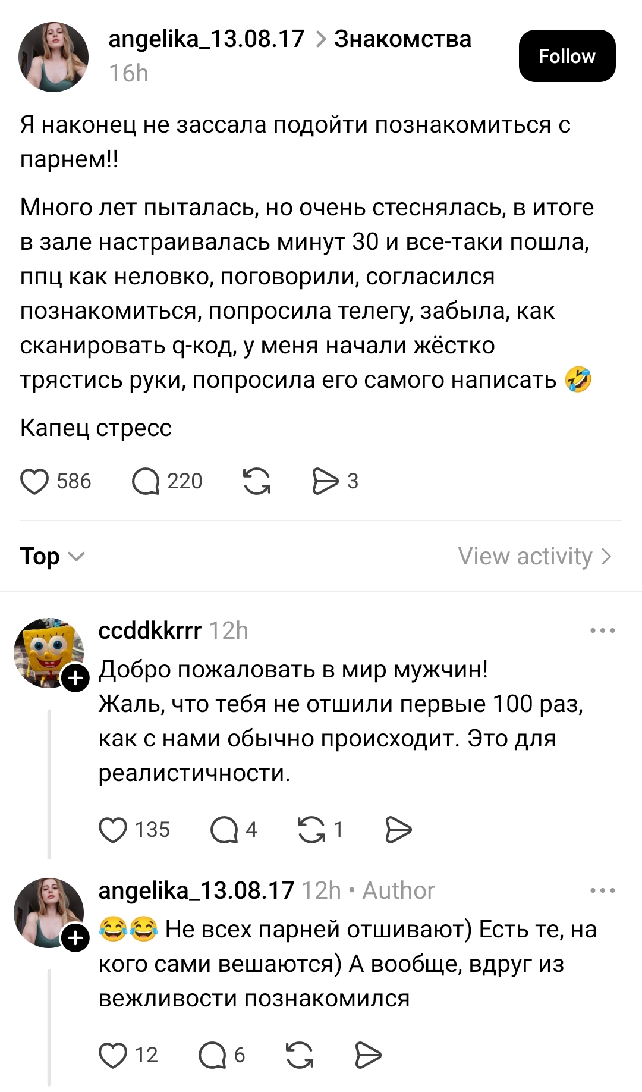This screenshot has height=1092, width=642.
Task: Click the Follow button
Action: [567, 56]
